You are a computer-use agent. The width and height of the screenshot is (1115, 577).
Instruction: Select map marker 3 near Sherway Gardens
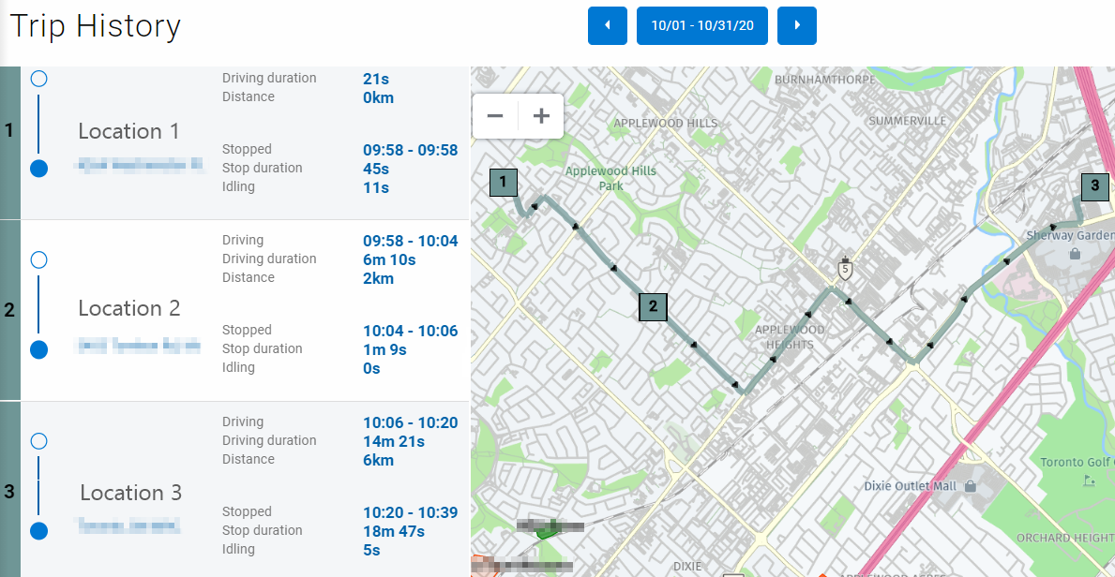click(x=1095, y=187)
